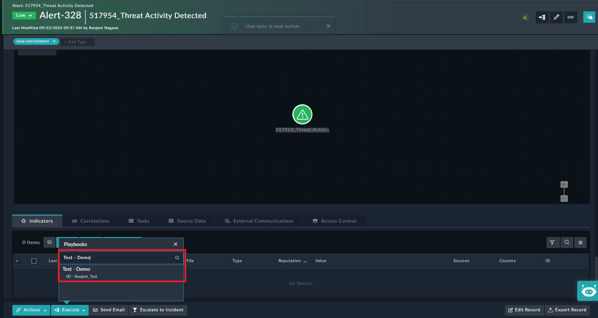Image resolution: width=598 pixels, height=318 pixels.
Task: Dismiss the Live sync notification
Action: coord(328,26)
